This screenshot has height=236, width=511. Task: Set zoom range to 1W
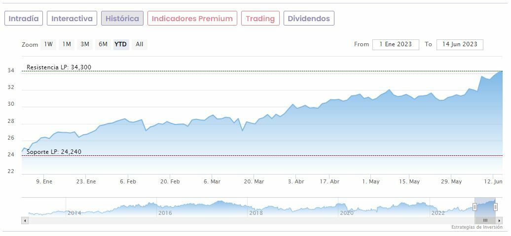tap(48, 44)
